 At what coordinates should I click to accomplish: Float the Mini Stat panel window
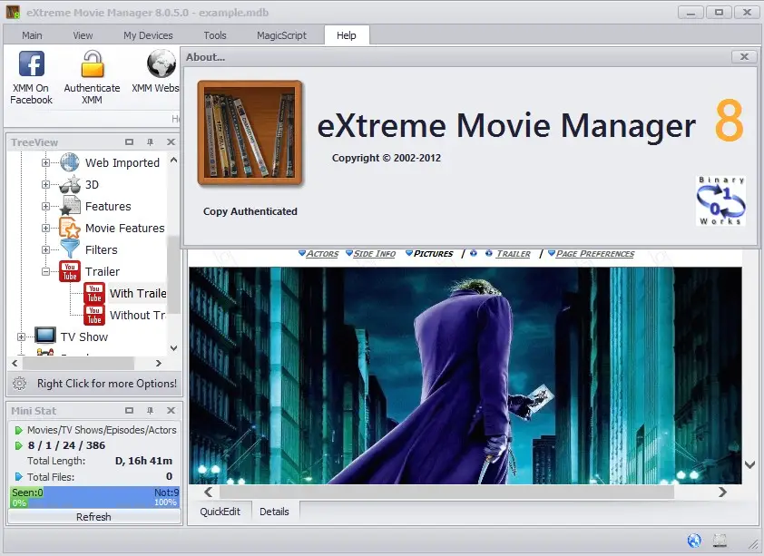pyautogui.click(x=129, y=411)
